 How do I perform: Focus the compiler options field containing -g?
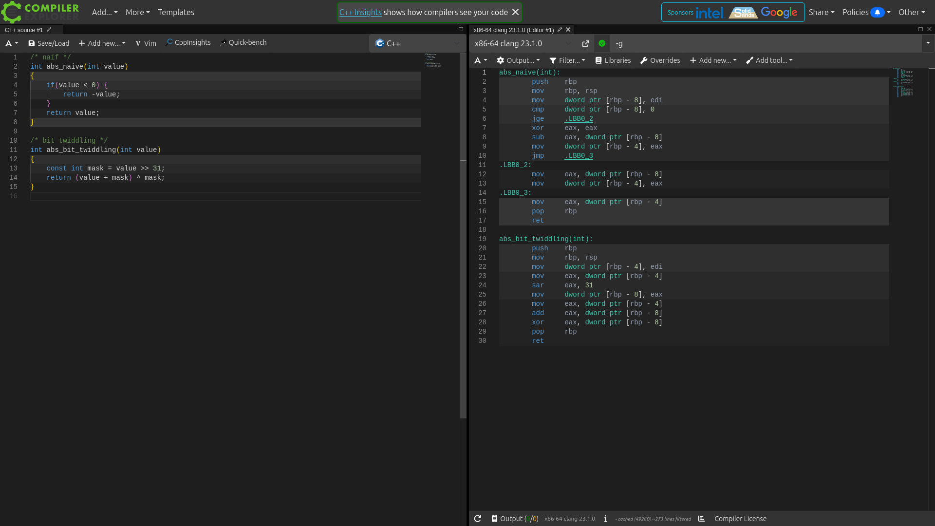[767, 44]
